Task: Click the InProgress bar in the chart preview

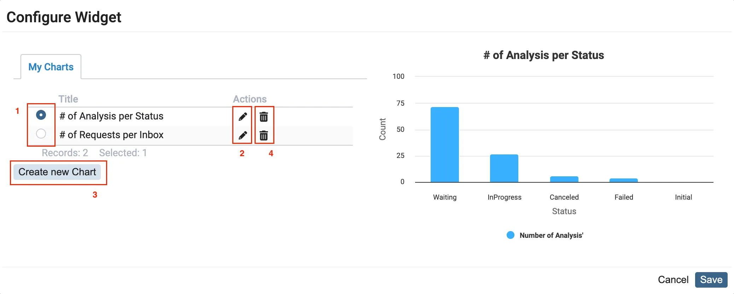Action: 504,168
